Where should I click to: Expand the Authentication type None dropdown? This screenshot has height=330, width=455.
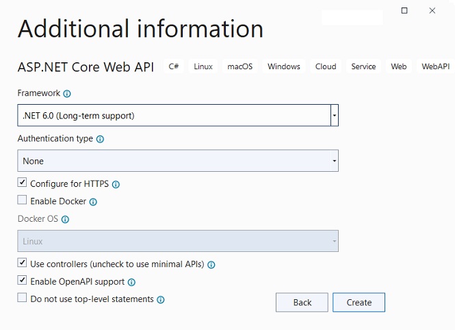click(178, 161)
